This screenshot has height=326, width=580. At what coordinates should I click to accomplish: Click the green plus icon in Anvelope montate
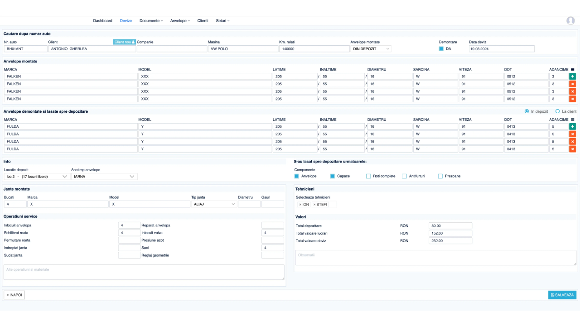click(x=572, y=77)
